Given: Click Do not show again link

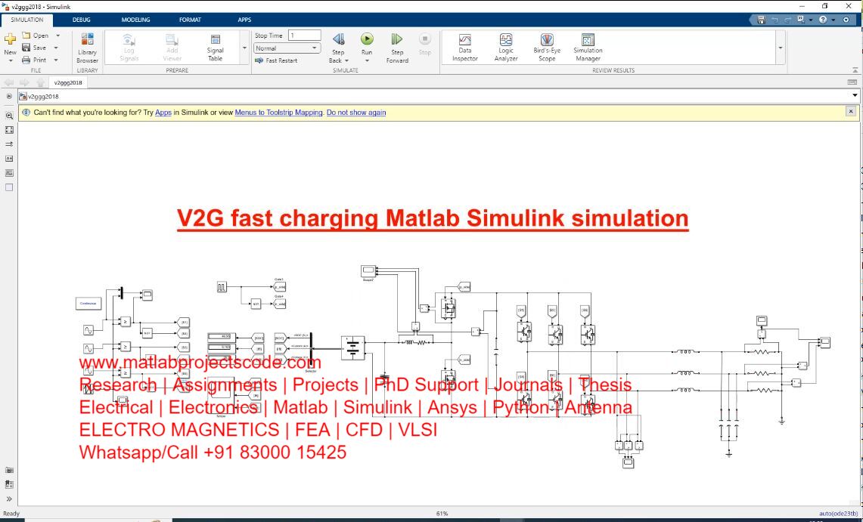Looking at the screenshot, I should [x=356, y=113].
